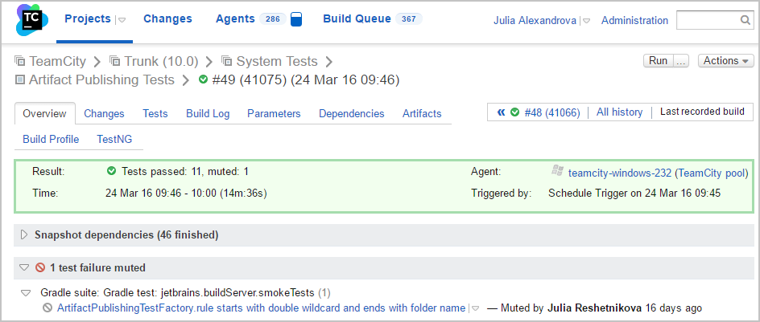Open the System Tests breadcrumb link
This screenshot has height=322, width=760.
(277, 61)
